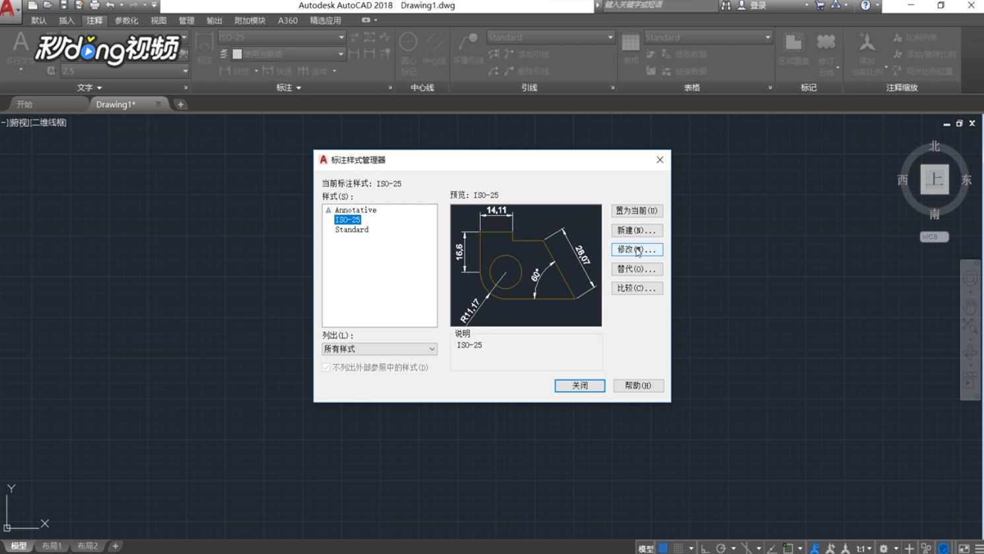This screenshot has width=984, height=554.
Task: Open the 管理 ribbon tab
Action: pyautogui.click(x=187, y=20)
